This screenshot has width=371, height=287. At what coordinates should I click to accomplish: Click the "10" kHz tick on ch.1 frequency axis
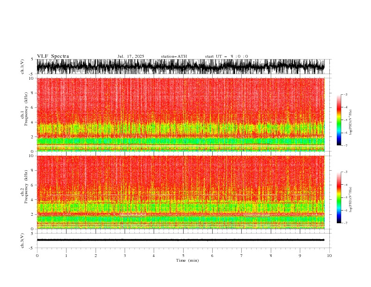[31, 78]
